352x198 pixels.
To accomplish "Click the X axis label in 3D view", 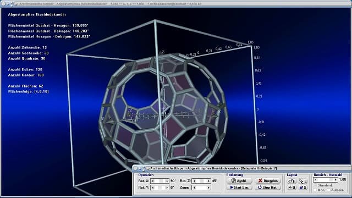I will click(130, 111).
